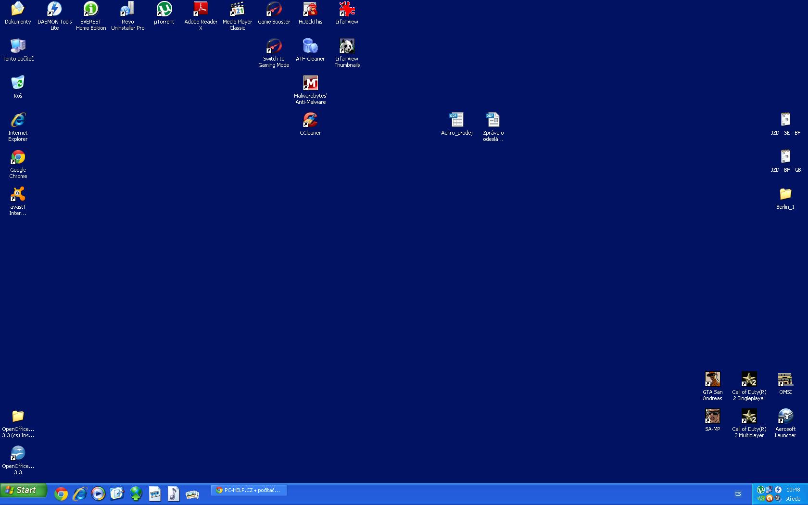Click the CCleaner desktop icon
Image resolution: width=808 pixels, height=505 pixels.
tap(310, 120)
